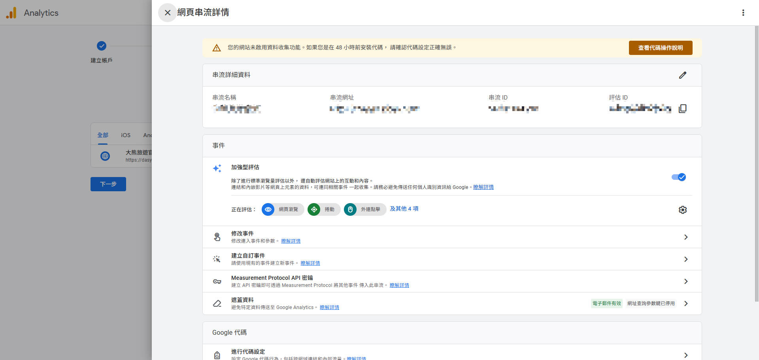Open the 建立自訂事件 section arrow
Image resolution: width=759 pixels, height=360 pixels.
[686, 259]
